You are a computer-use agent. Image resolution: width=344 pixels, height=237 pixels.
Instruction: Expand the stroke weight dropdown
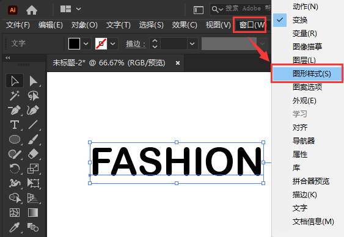[192, 43]
